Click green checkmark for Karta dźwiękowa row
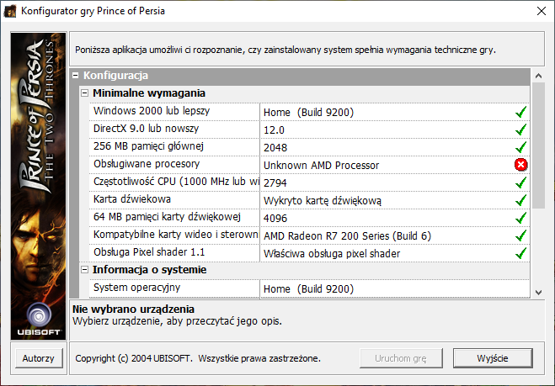The image size is (555, 386). tap(521, 200)
